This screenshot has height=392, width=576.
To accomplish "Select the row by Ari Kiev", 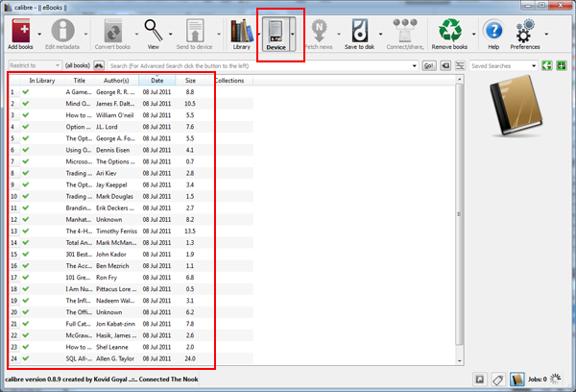I will pos(132,173).
